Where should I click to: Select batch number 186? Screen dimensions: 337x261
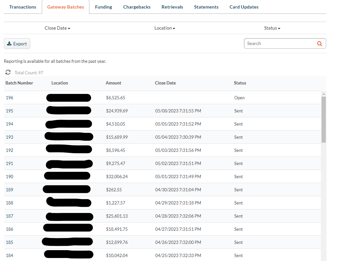pyautogui.click(x=10, y=229)
